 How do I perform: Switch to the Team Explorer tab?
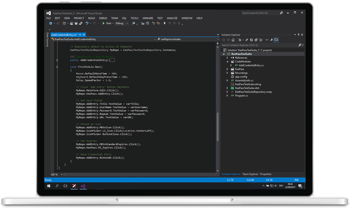coord(250,174)
